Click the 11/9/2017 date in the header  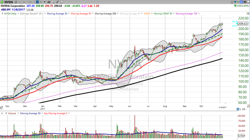pos(18,10)
